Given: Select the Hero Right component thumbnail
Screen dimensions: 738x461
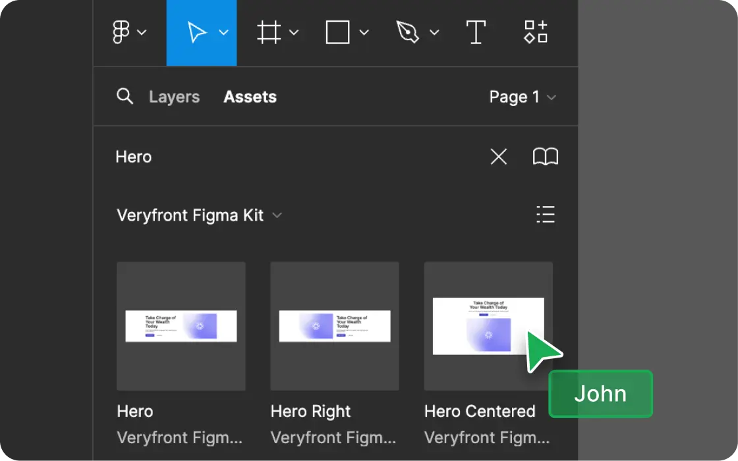Looking at the screenshot, I should tap(335, 326).
